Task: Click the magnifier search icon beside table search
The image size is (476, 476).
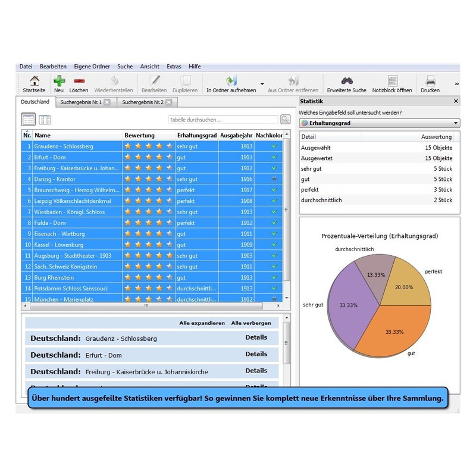Action: click(x=286, y=120)
